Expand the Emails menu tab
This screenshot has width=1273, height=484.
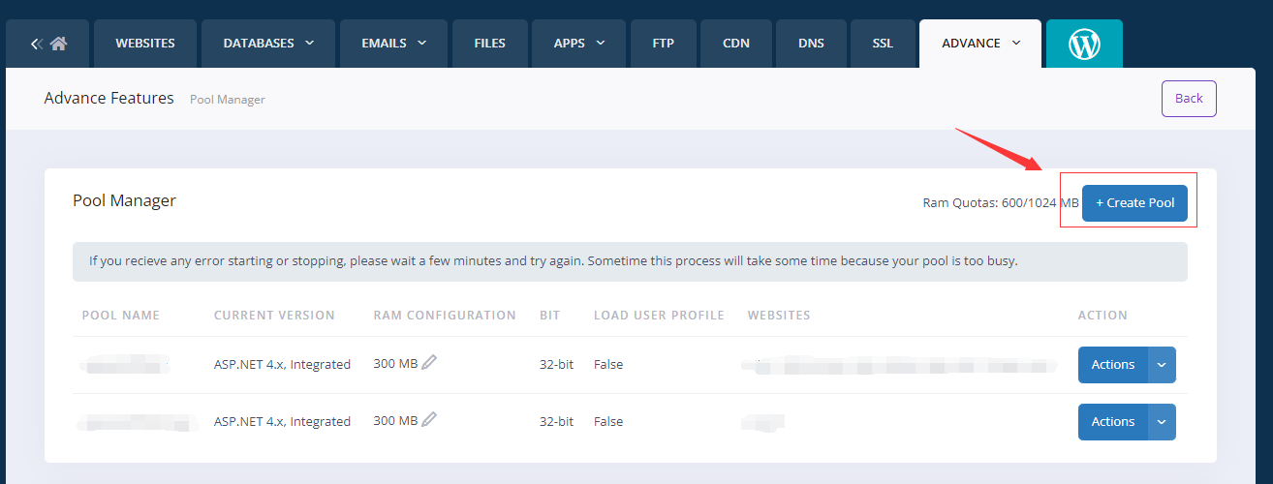pyautogui.click(x=393, y=44)
